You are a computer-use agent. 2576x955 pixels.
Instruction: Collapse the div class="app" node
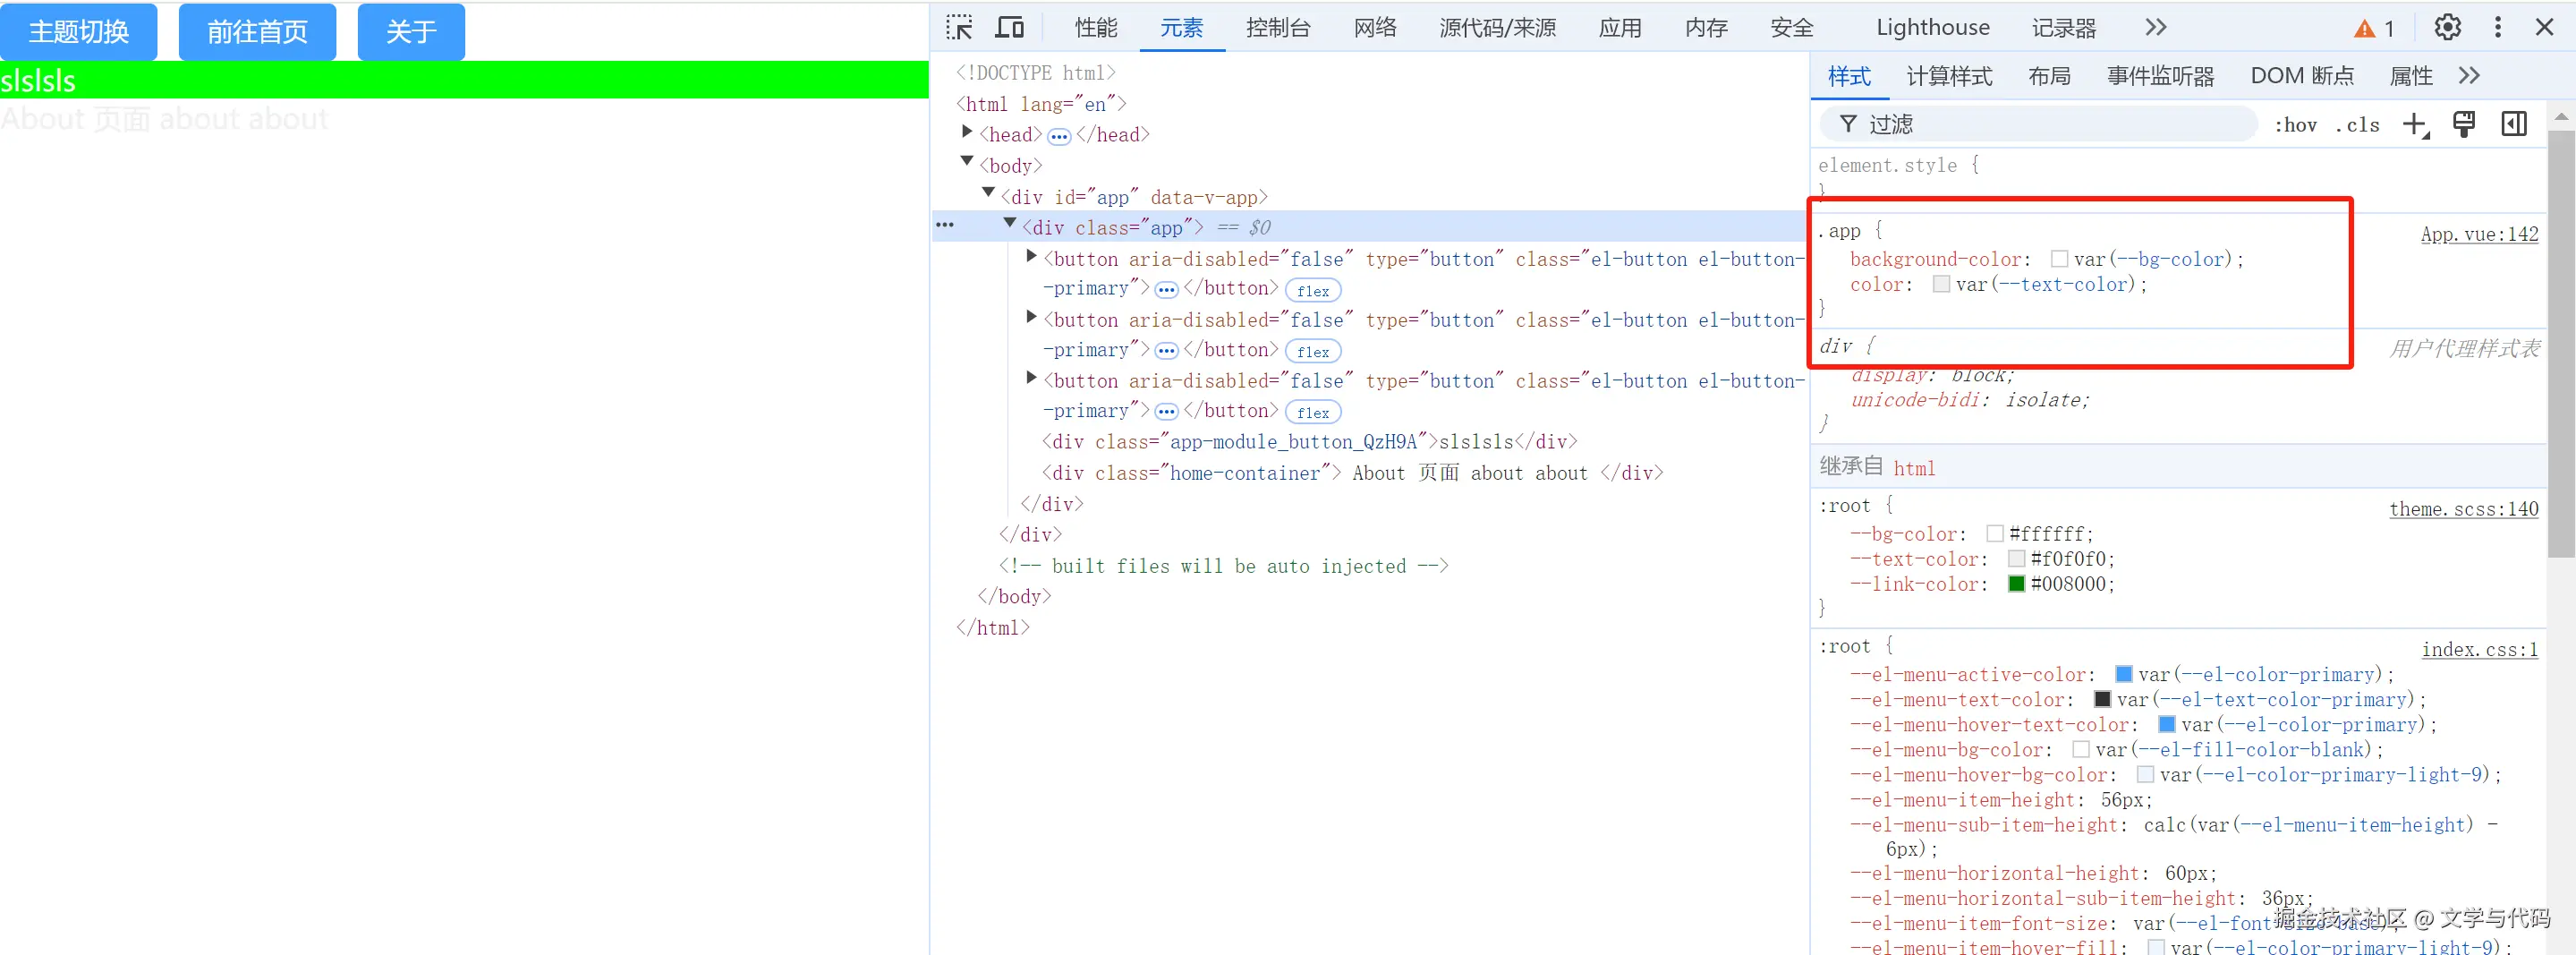click(1010, 224)
